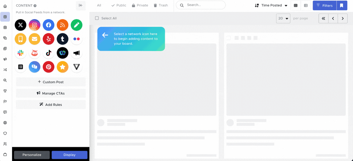Switch to list view layout
The image size is (353, 161).
pyautogui.click(x=306, y=5)
